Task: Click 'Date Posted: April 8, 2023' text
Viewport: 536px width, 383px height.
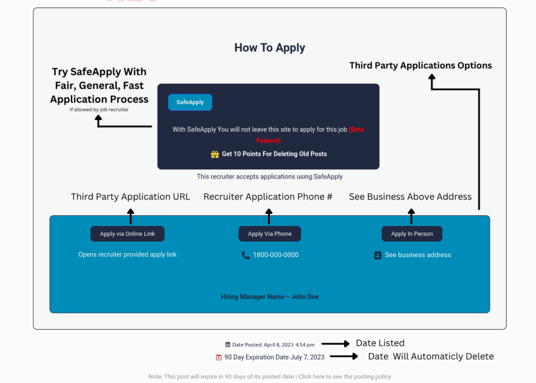Action: click(263, 345)
